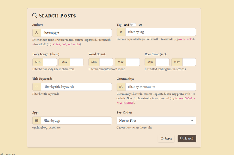Click the magnifier icon beside Search Posts heading
The height and width of the screenshot is (155, 234).
(35, 16)
